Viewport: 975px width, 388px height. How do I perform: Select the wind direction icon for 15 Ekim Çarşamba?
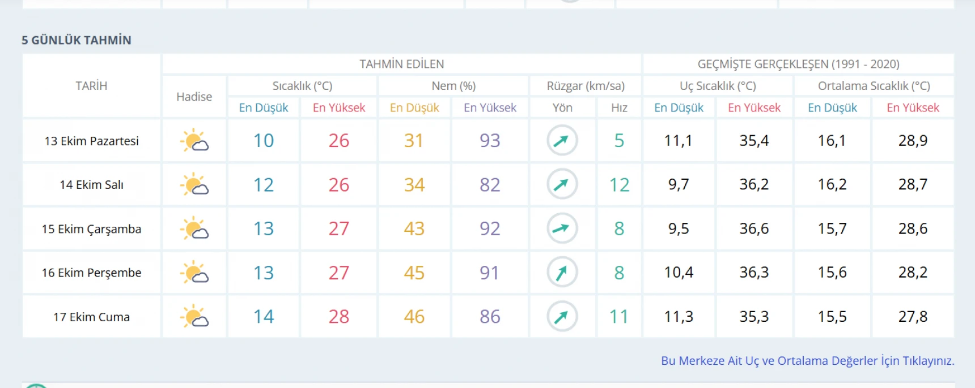(562, 229)
